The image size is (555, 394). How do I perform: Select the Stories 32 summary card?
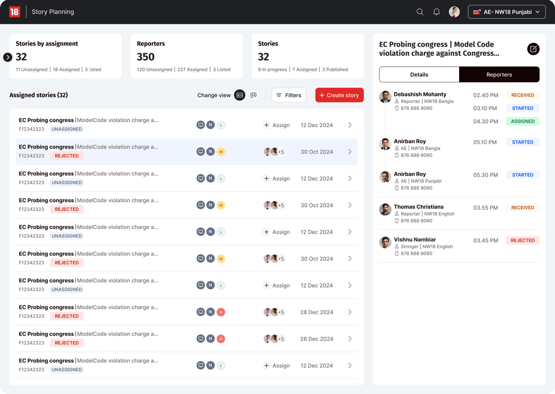(308, 56)
